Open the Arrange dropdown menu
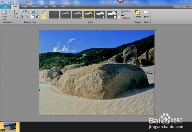This screenshot has width=192, height=132. click(x=137, y=14)
